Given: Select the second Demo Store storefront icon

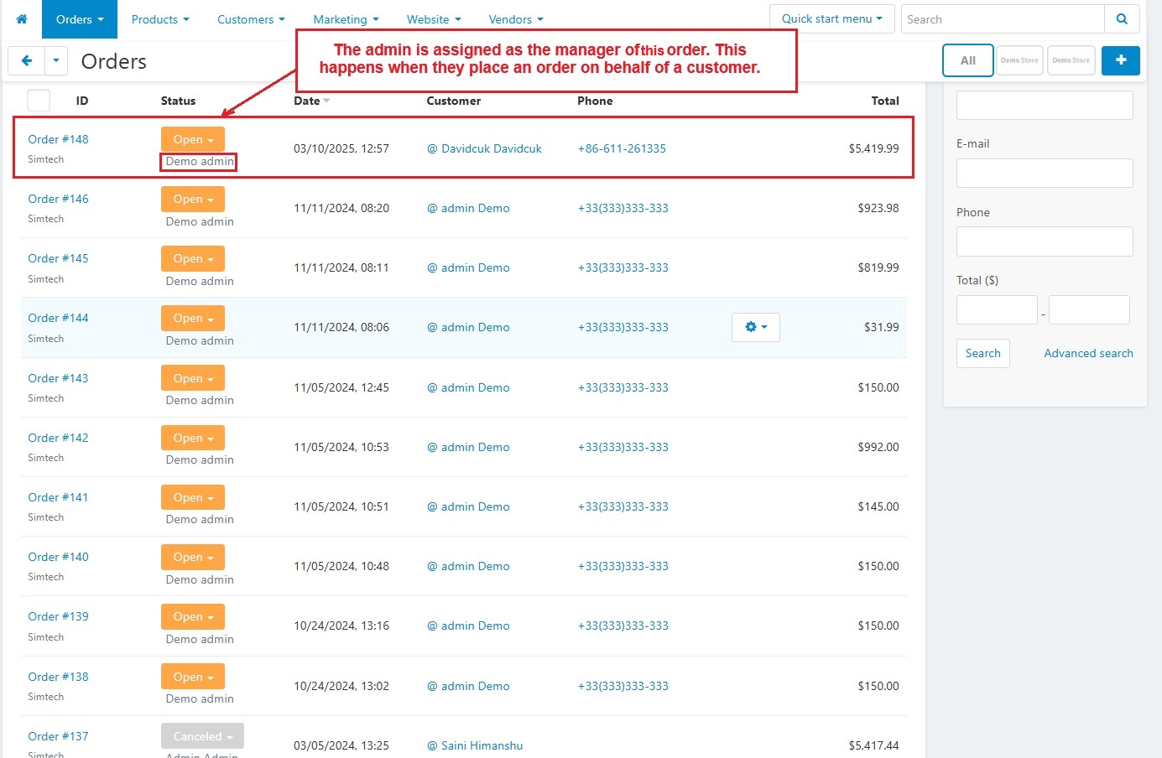Looking at the screenshot, I should (x=1071, y=60).
